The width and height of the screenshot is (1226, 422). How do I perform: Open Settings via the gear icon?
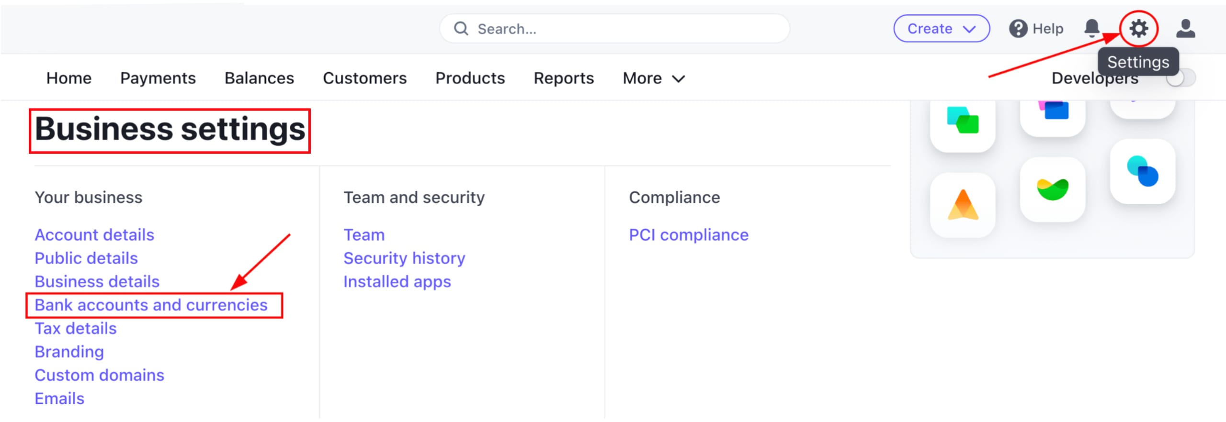click(1138, 29)
